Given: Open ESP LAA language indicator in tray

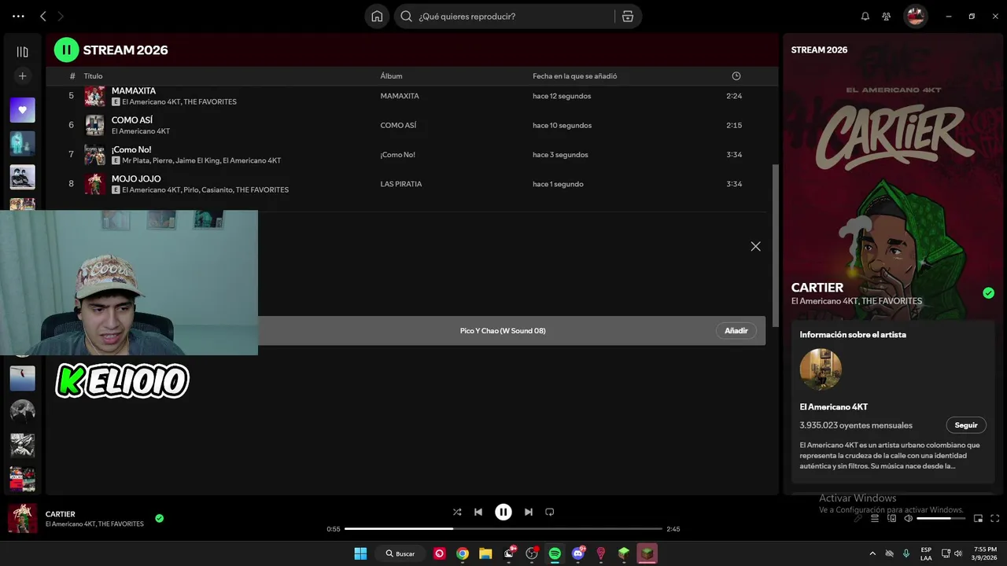Looking at the screenshot, I should 926,553.
